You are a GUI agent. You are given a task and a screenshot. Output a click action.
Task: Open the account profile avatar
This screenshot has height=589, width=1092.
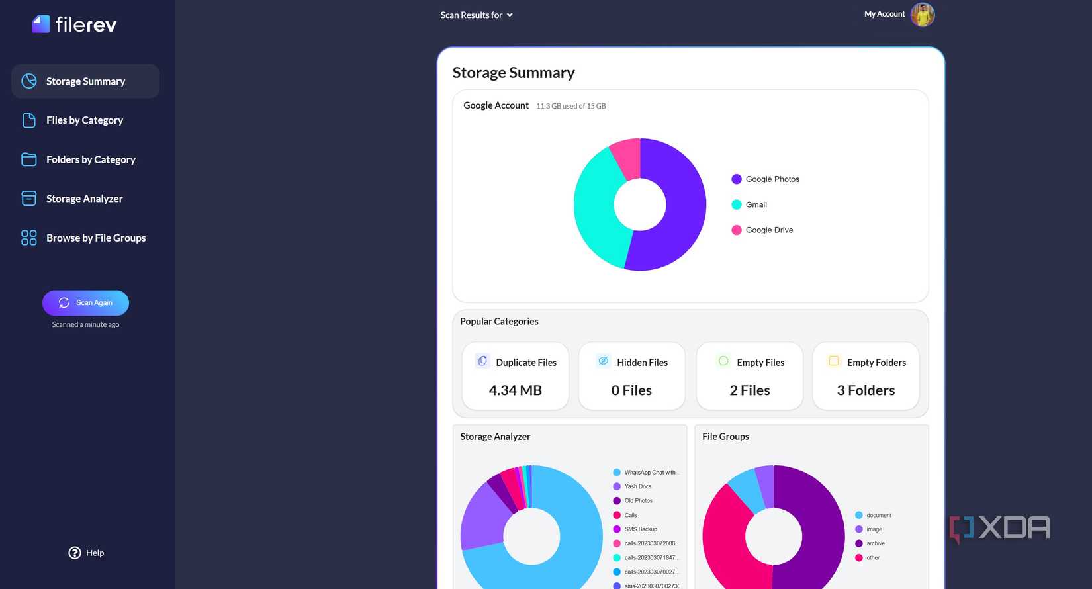click(x=923, y=15)
